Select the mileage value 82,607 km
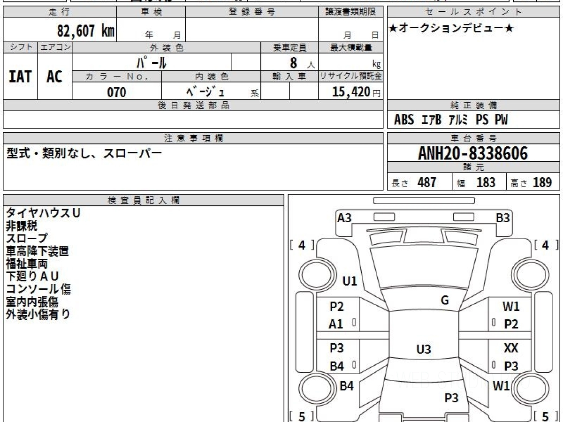The width and height of the screenshot is (563, 422). [86, 31]
